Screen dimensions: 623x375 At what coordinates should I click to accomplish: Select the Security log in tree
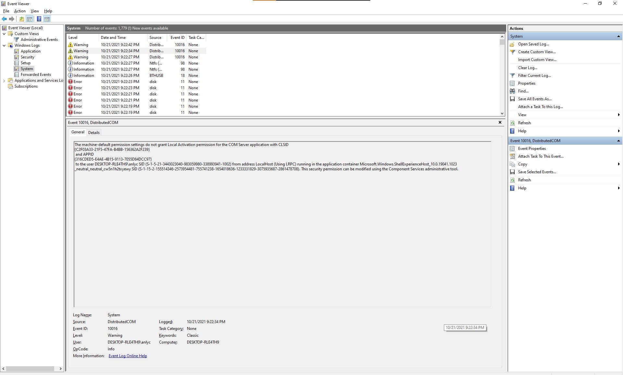27,57
